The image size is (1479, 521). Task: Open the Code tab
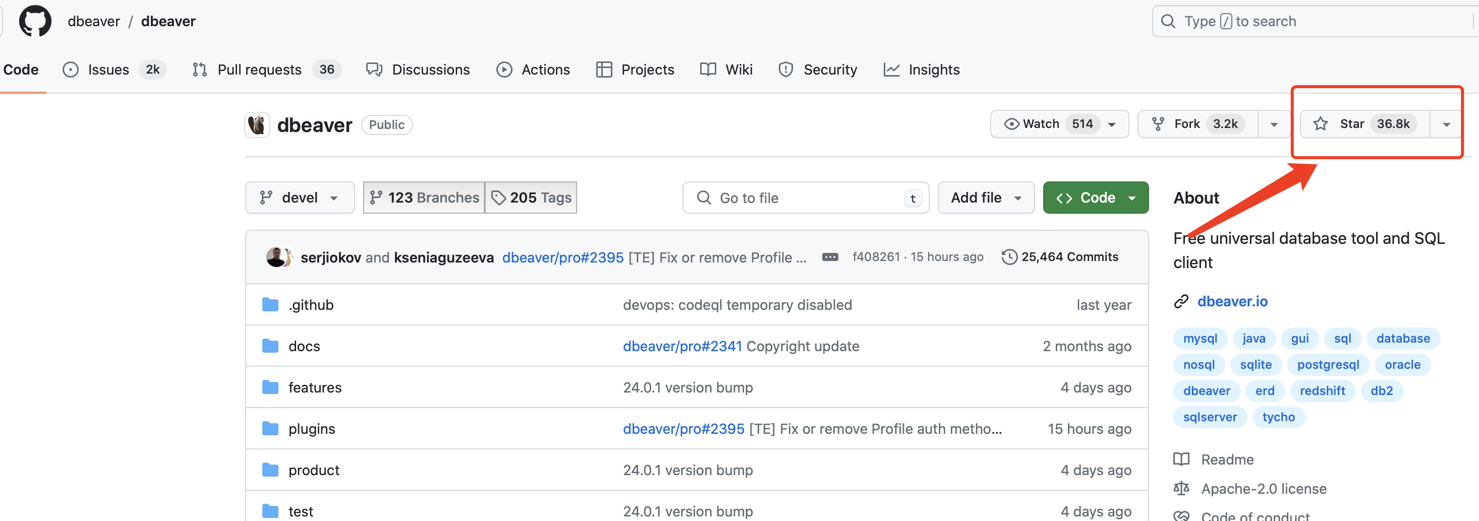coord(21,70)
